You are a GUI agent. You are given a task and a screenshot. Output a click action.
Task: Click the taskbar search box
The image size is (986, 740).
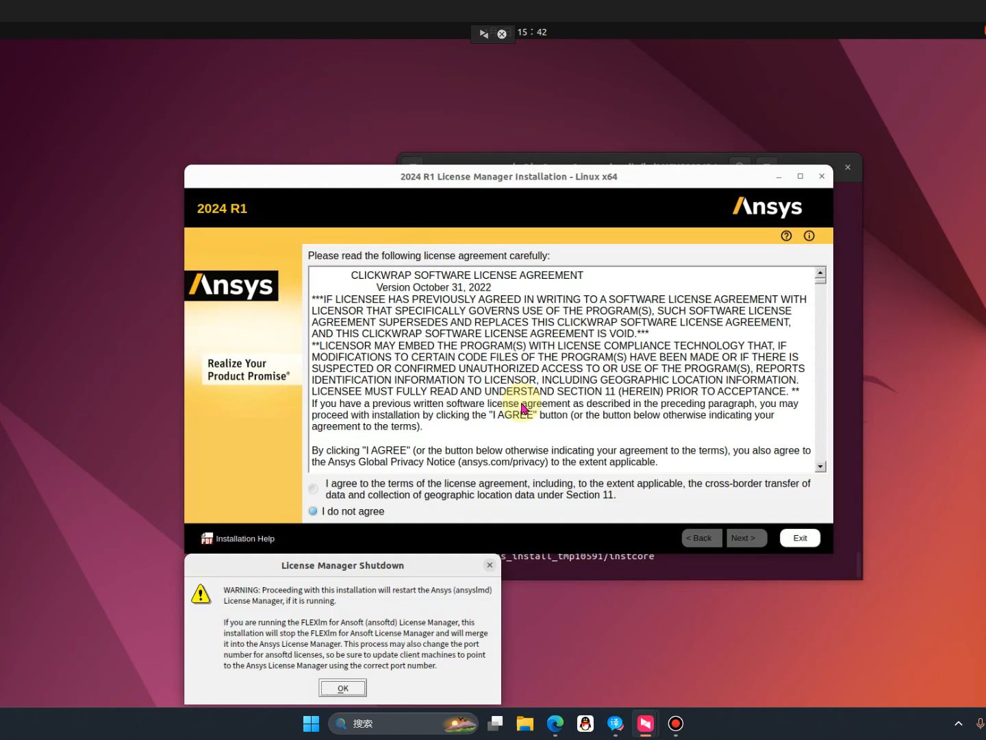pos(403,724)
